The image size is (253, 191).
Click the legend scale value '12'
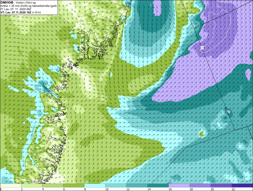(x=128, y=189)
